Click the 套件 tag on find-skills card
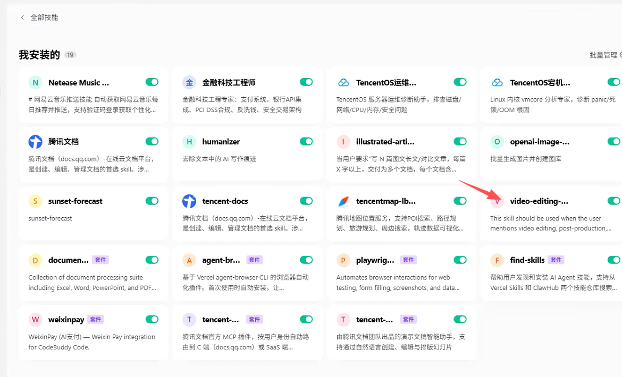622x377 pixels. 556,260
